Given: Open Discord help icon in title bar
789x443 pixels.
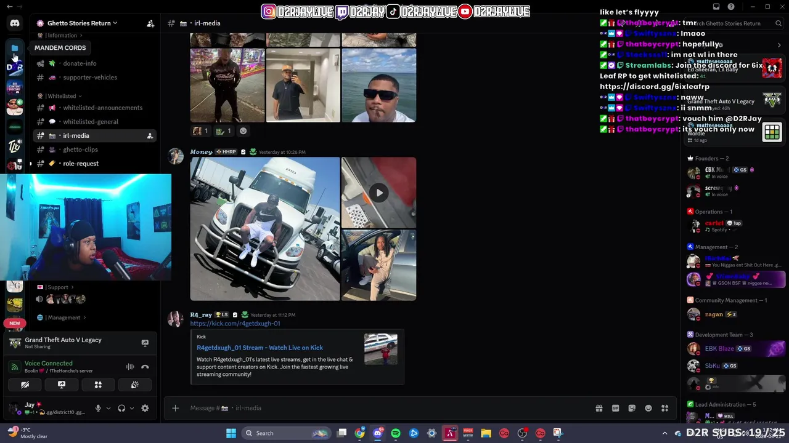Looking at the screenshot, I should [x=731, y=7].
